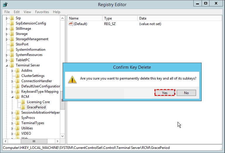The height and width of the screenshot is (153, 225).
Task: Expand the TabletPC key
Action: coord(7,60)
